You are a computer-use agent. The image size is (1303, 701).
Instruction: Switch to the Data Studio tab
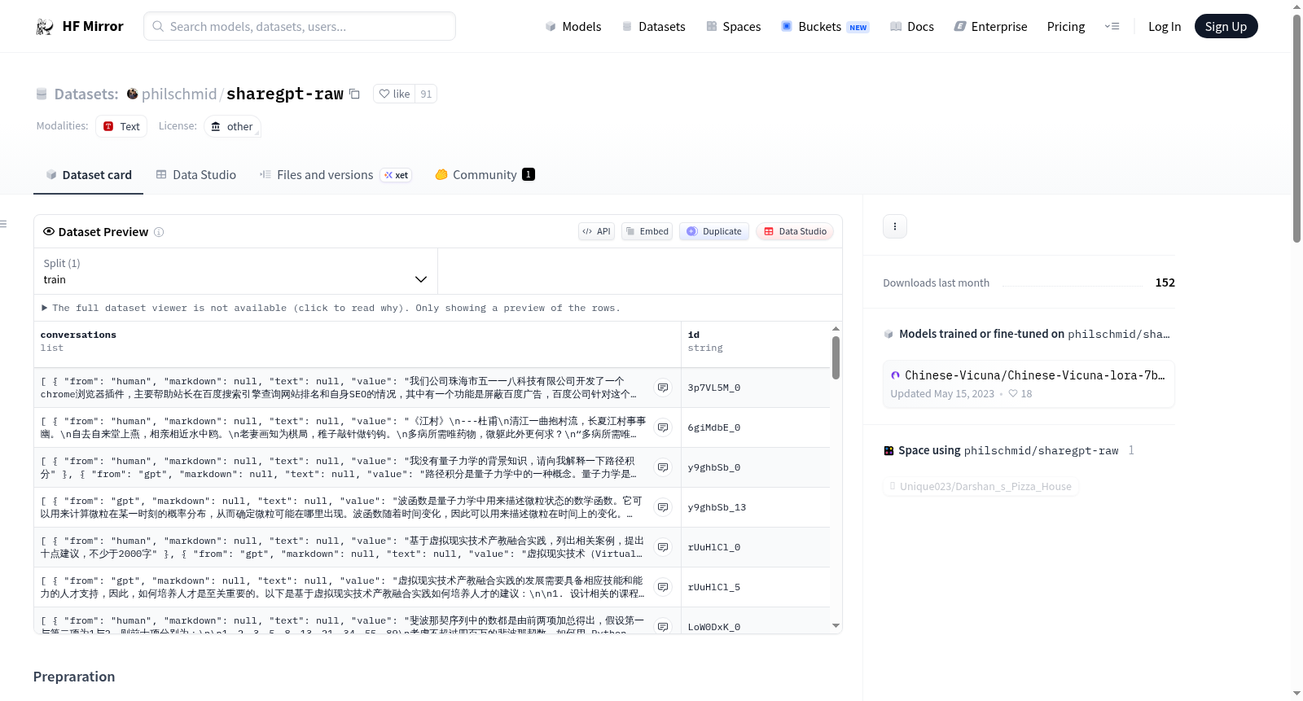tap(196, 174)
